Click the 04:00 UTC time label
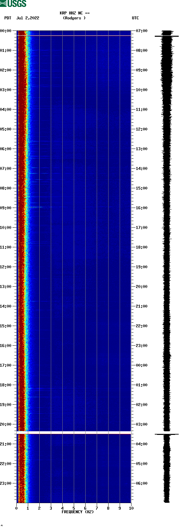The height and width of the screenshot is (529, 181). pyautogui.click(x=142, y=444)
